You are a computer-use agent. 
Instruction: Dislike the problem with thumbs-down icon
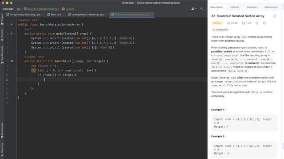pyautogui.click(x=244, y=23)
